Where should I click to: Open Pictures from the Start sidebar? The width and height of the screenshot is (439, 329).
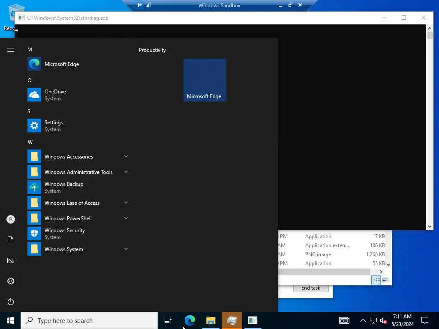[x=11, y=260]
